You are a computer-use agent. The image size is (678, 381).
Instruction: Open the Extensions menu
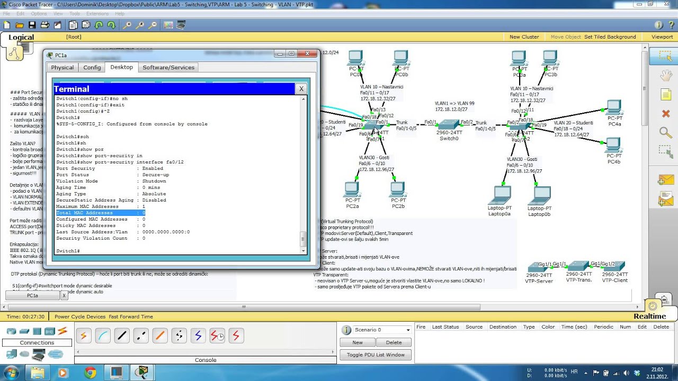(x=97, y=13)
